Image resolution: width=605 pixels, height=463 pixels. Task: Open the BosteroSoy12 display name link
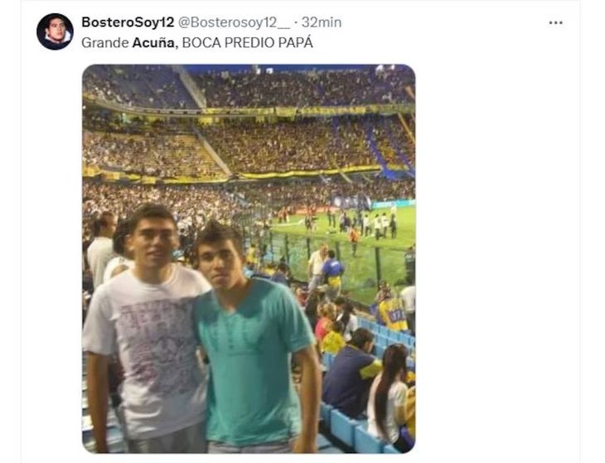click(128, 22)
